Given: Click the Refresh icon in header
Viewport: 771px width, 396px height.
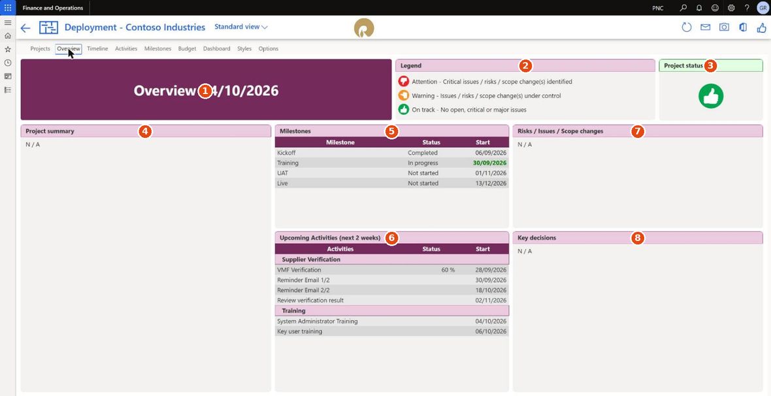Looking at the screenshot, I should pyautogui.click(x=687, y=27).
